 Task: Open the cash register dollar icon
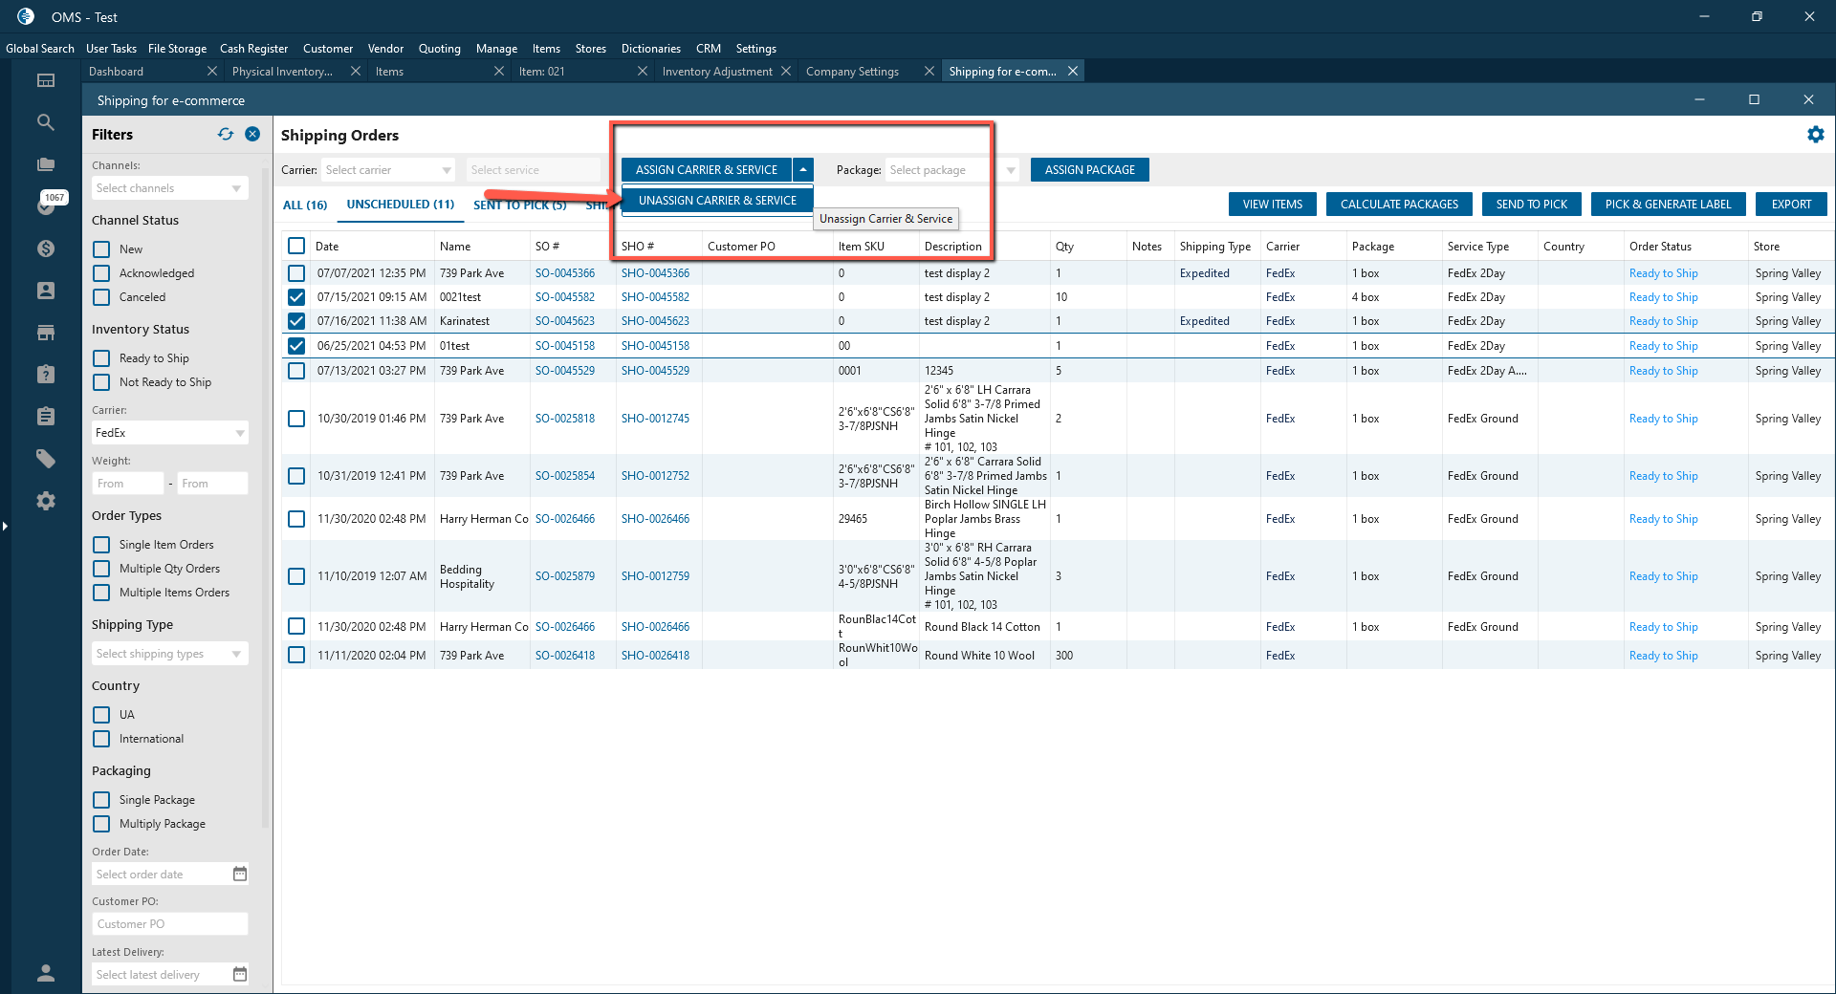[46, 248]
